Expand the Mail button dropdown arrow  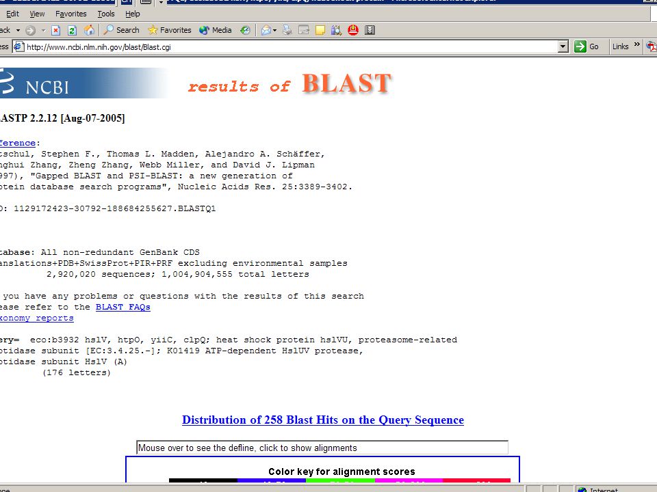tap(275, 31)
